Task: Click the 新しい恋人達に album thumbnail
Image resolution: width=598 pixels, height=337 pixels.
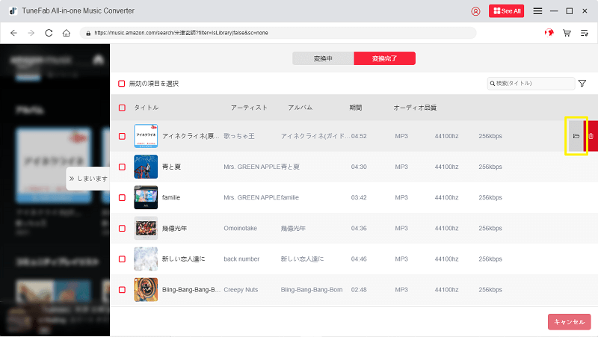Action: (x=146, y=259)
